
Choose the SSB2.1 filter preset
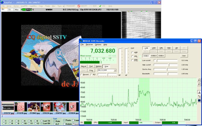click(x=146, y=56)
